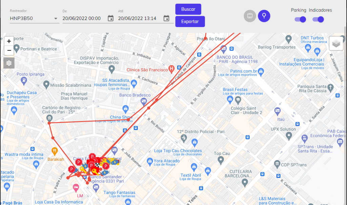Click the LM hotel marker

click(x=76, y=188)
